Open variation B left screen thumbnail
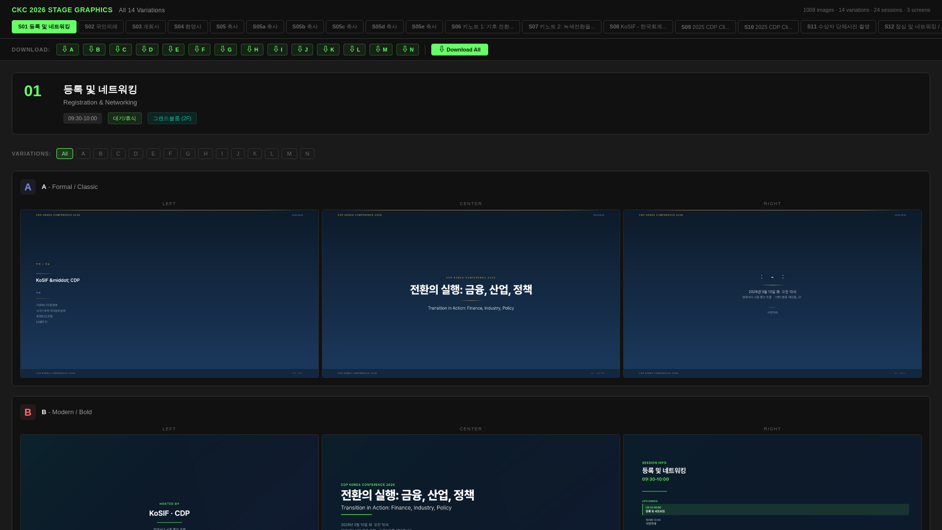Screen dimensions: 942x530 (x=169, y=482)
